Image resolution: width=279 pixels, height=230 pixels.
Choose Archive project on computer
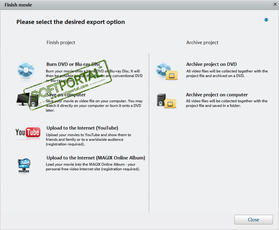217,95
